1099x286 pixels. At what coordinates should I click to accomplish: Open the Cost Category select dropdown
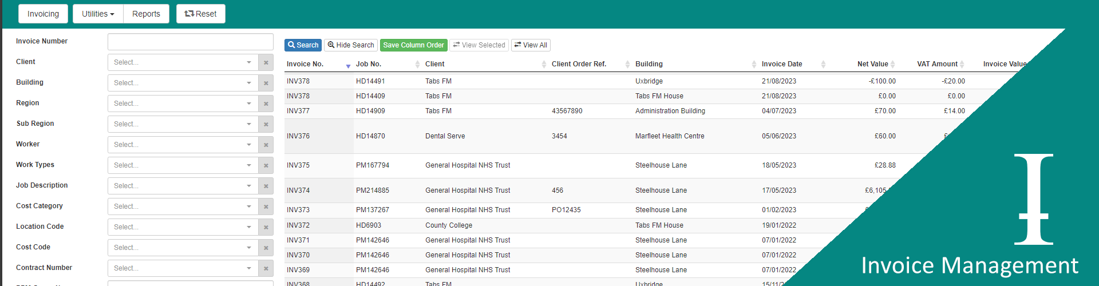point(183,206)
